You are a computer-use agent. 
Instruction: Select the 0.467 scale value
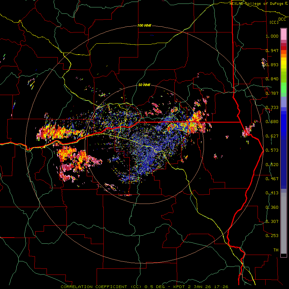[x=272, y=179]
